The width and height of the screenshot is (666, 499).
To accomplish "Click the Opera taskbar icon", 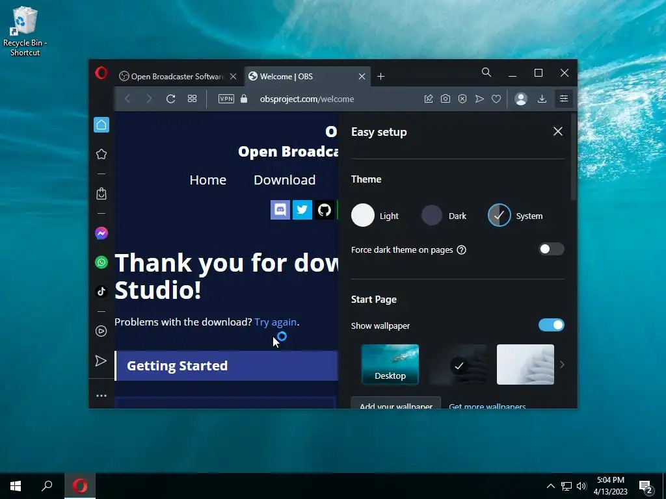I will pyautogui.click(x=80, y=486).
